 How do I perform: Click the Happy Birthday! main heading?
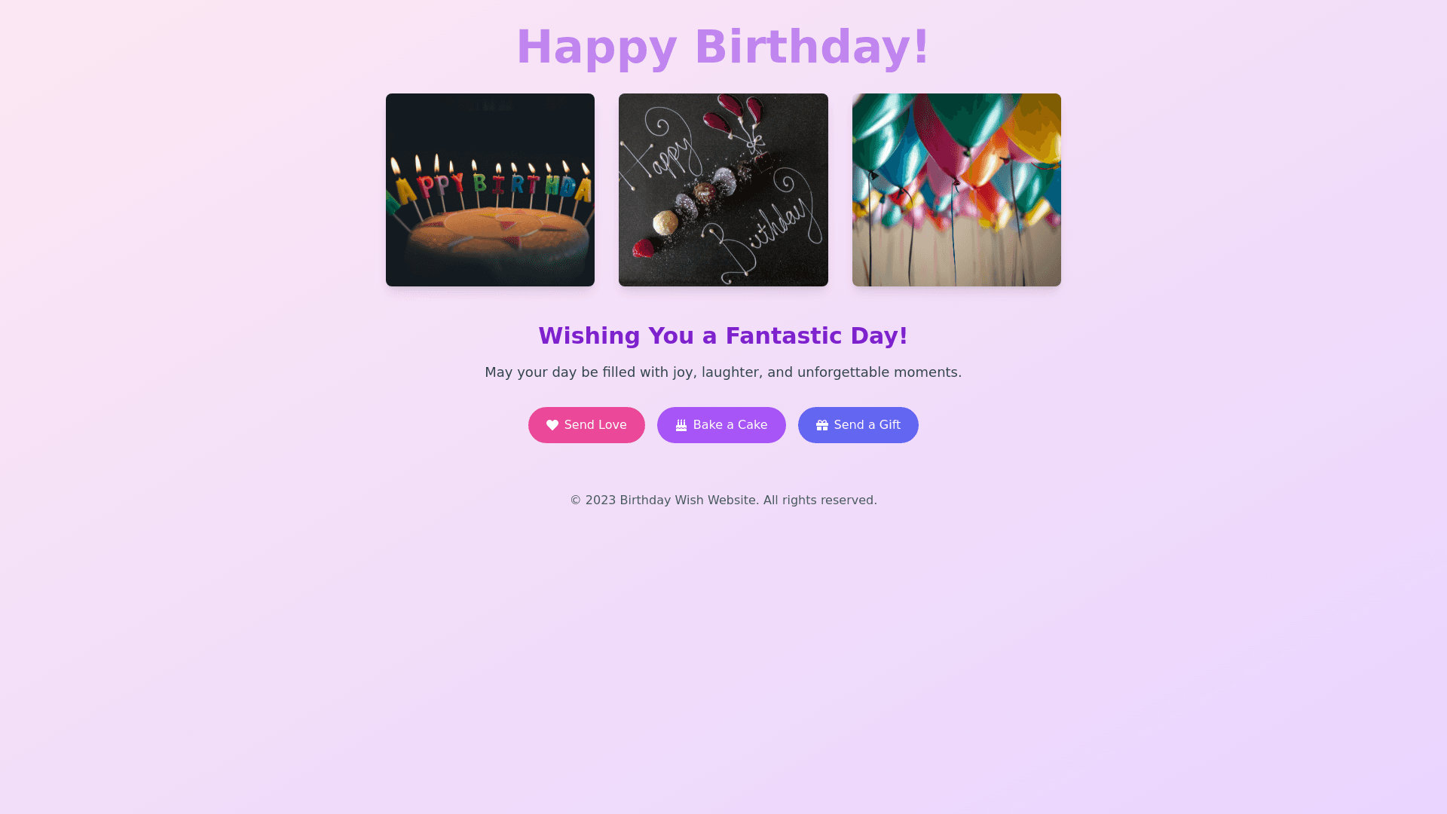coord(723,47)
